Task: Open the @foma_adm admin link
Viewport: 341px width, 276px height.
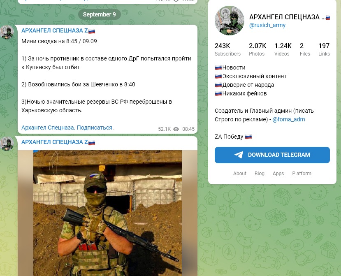Action: pos(289,119)
